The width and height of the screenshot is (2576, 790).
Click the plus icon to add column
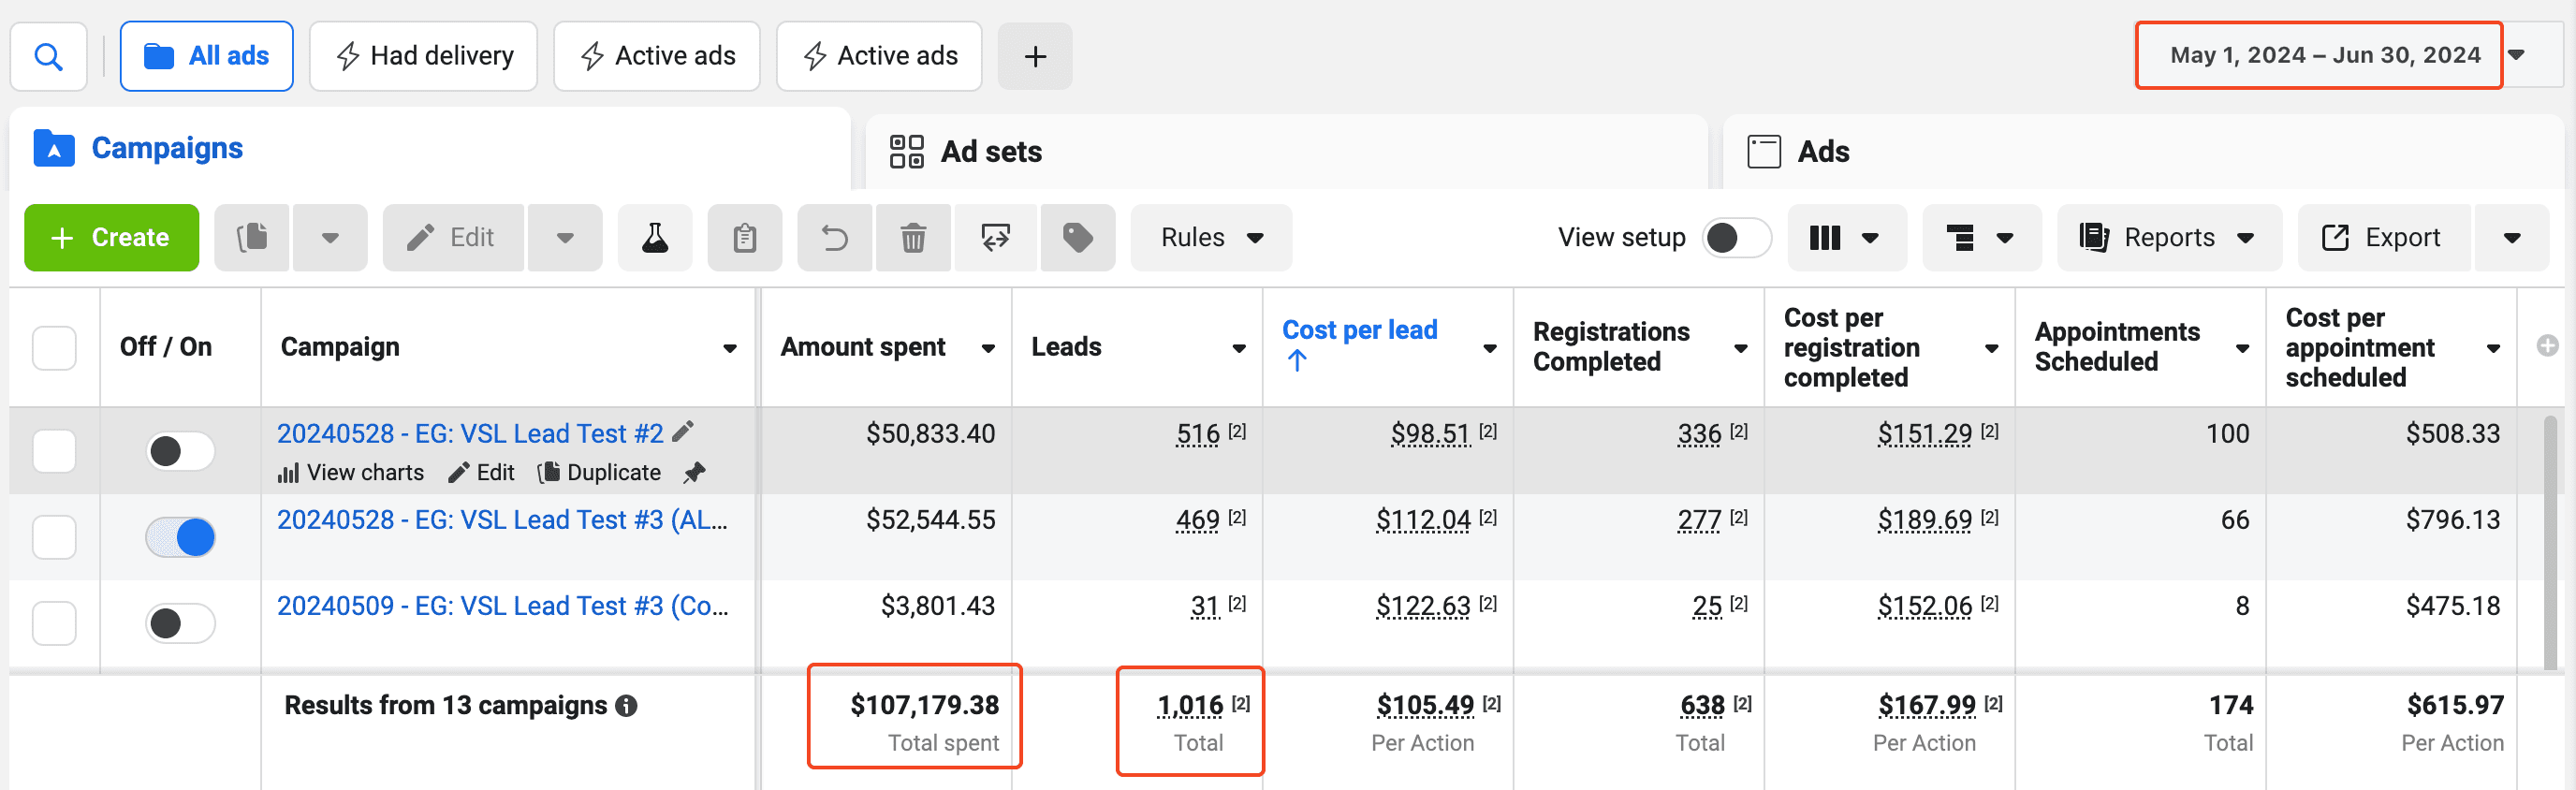(2547, 346)
